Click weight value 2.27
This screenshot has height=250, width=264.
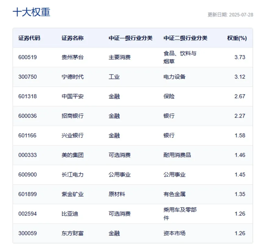pyautogui.click(x=240, y=116)
